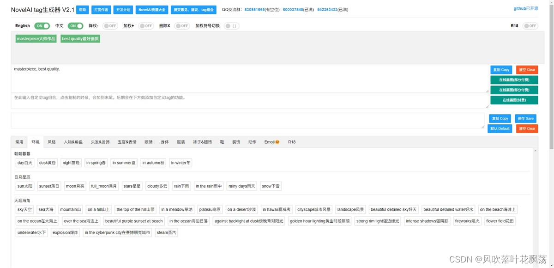Click the 帮助 help button
This screenshot has width=554, height=268.
click(83, 9)
